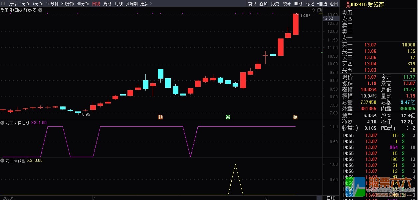This screenshot has width=418, height=200.
Task: Click the 6.95 low price label on chart
Action: point(86,114)
